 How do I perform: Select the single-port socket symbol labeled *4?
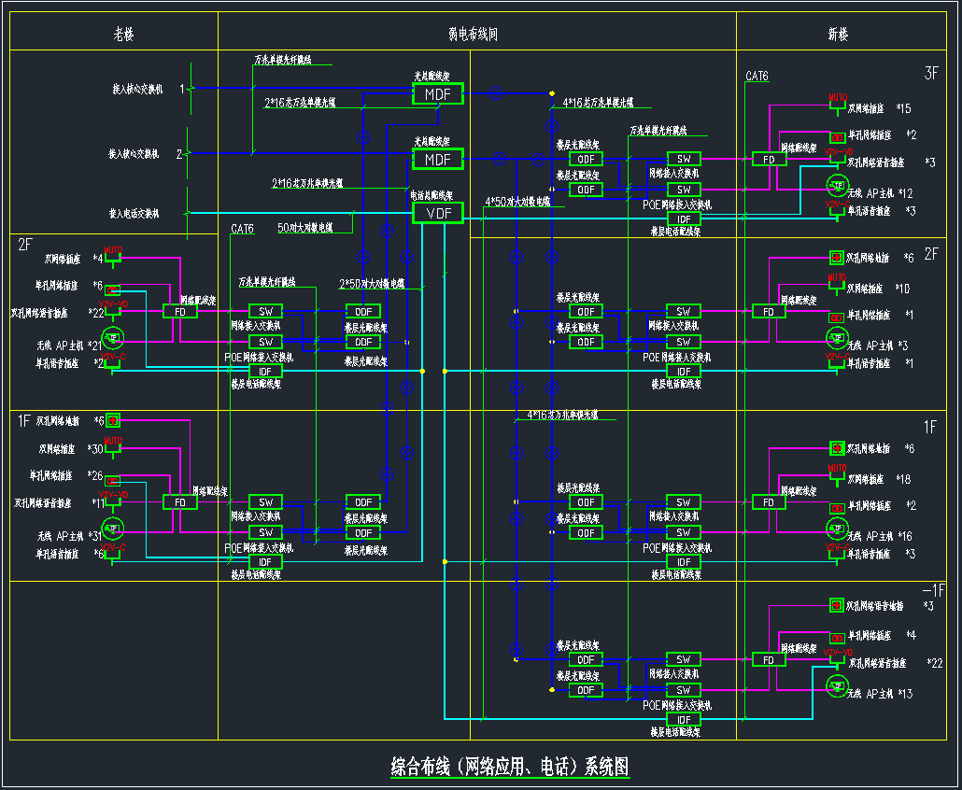click(837, 636)
